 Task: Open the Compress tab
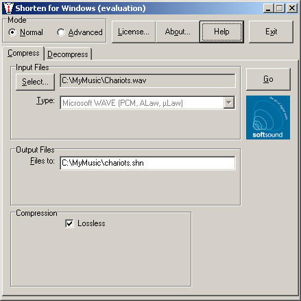point(23,53)
